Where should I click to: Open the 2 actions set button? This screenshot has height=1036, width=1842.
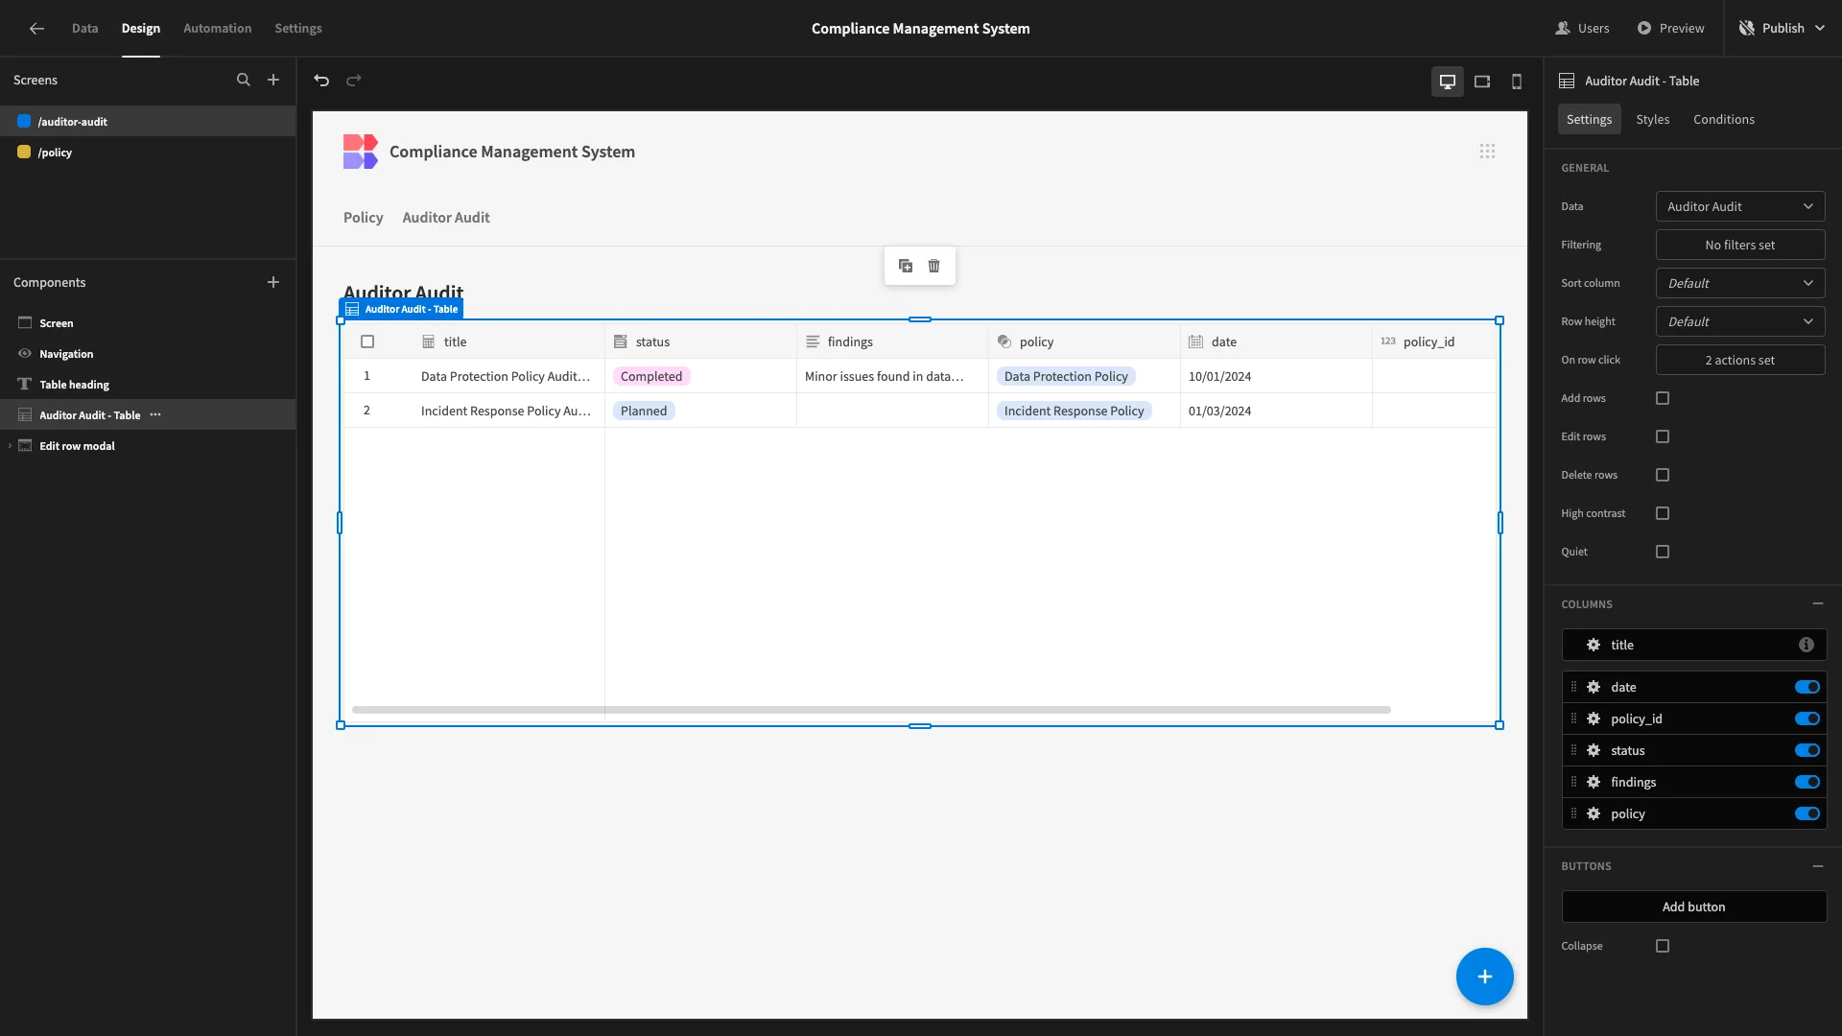[x=1740, y=360]
